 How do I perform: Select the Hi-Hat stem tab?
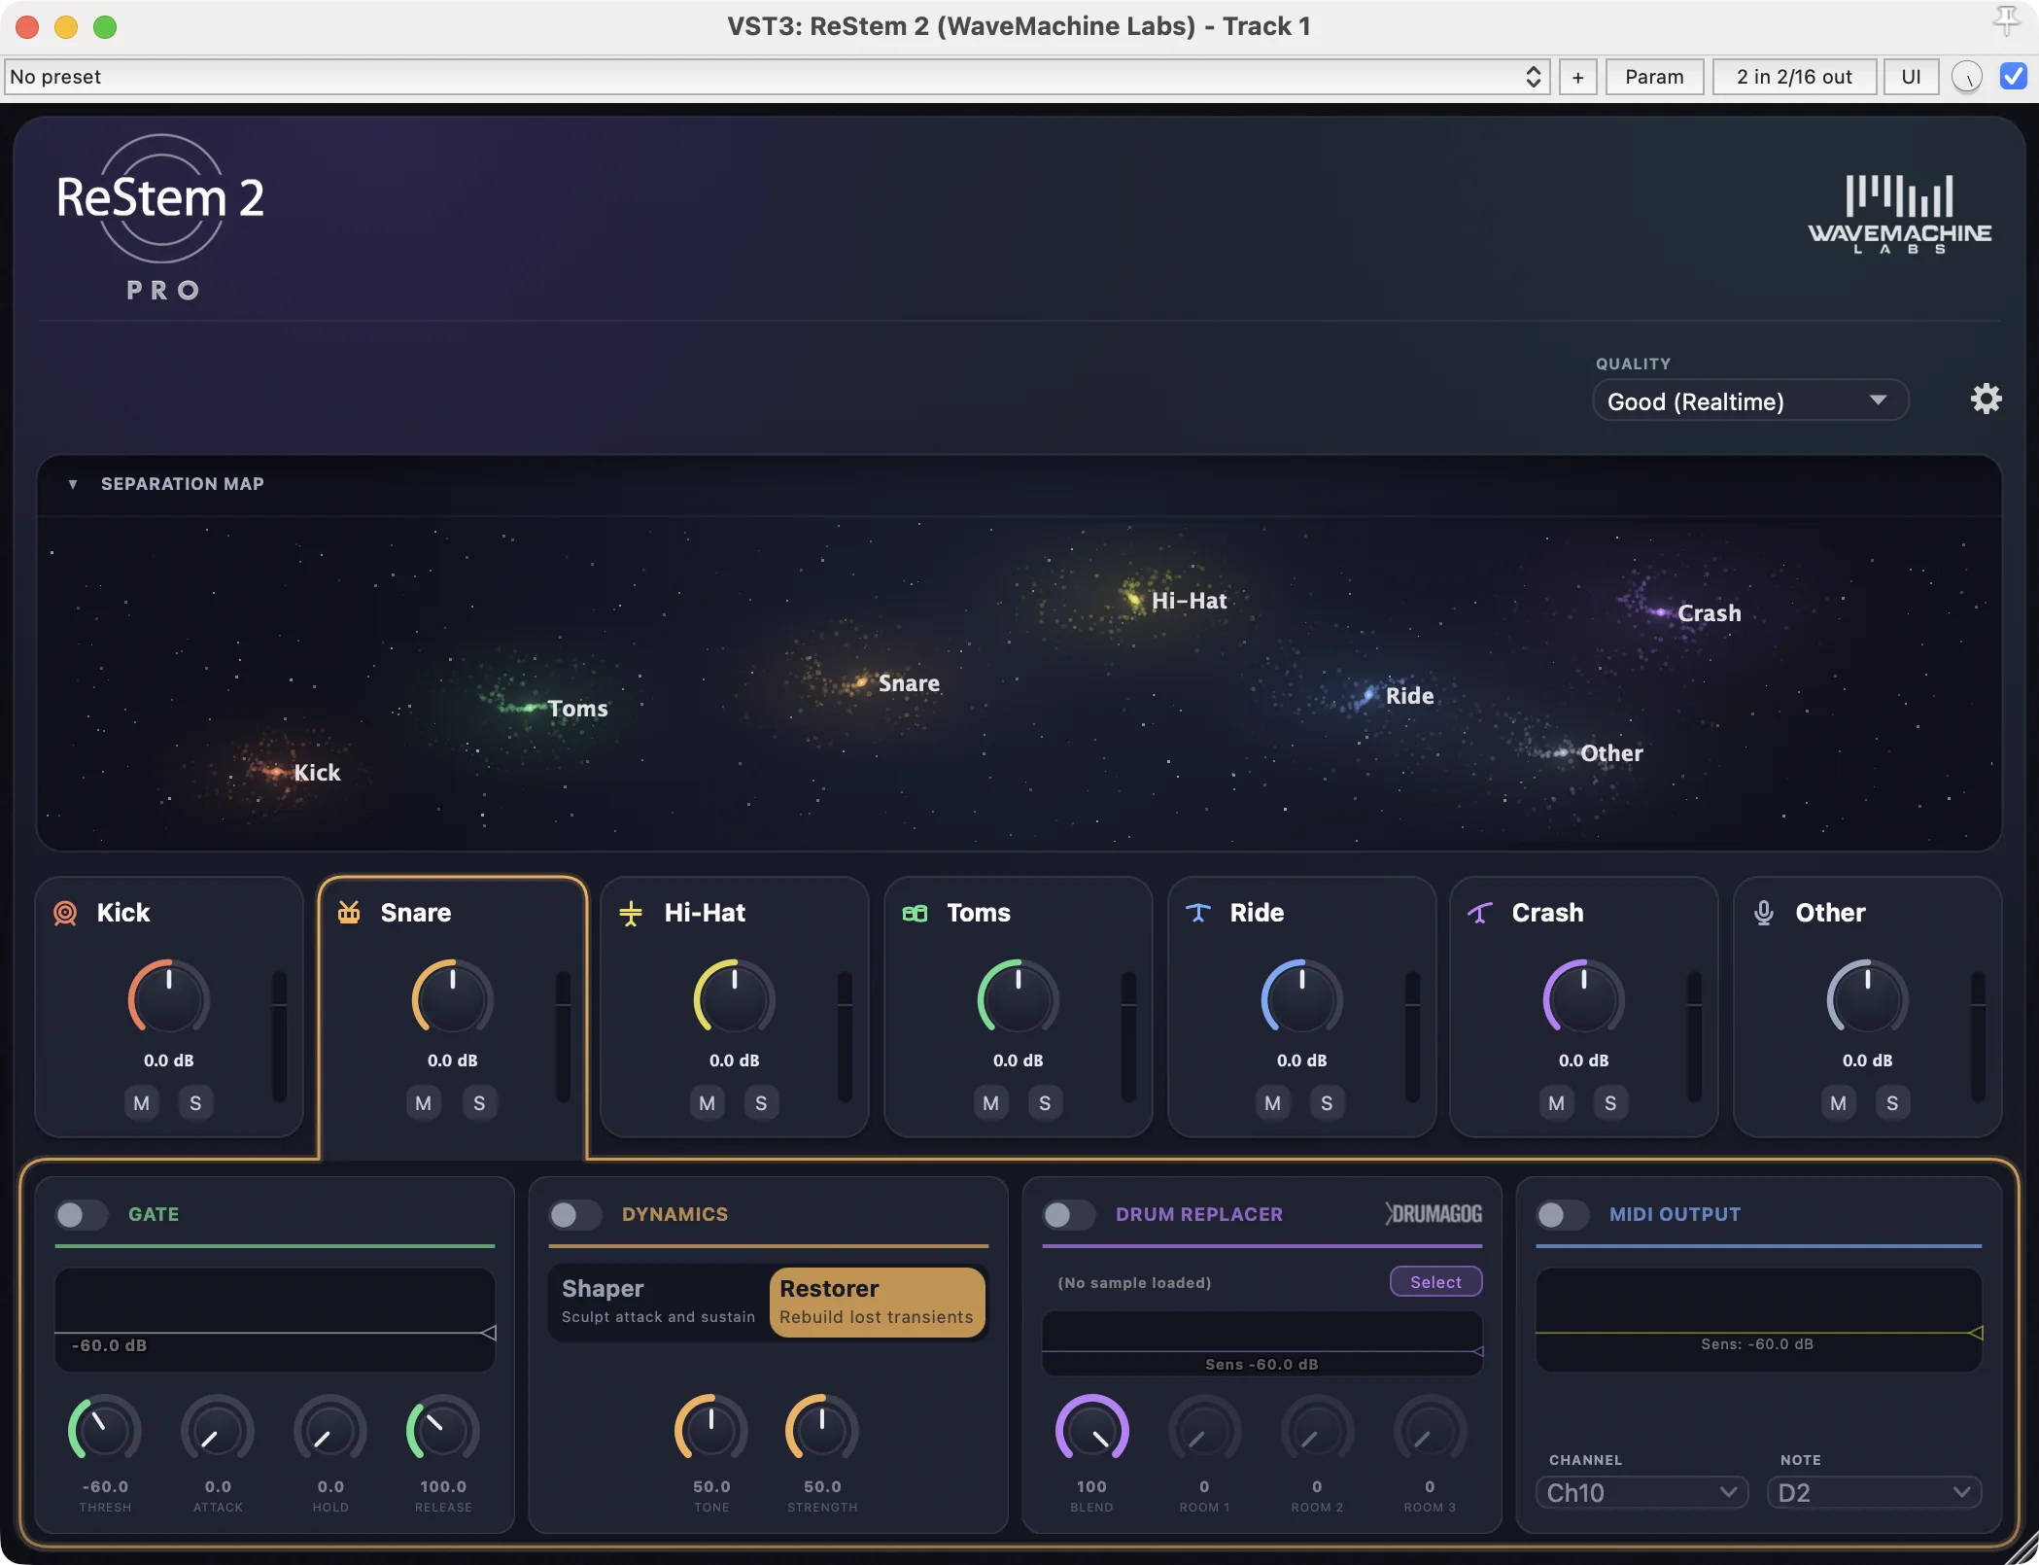pyautogui.click(x=735, y=1007)
